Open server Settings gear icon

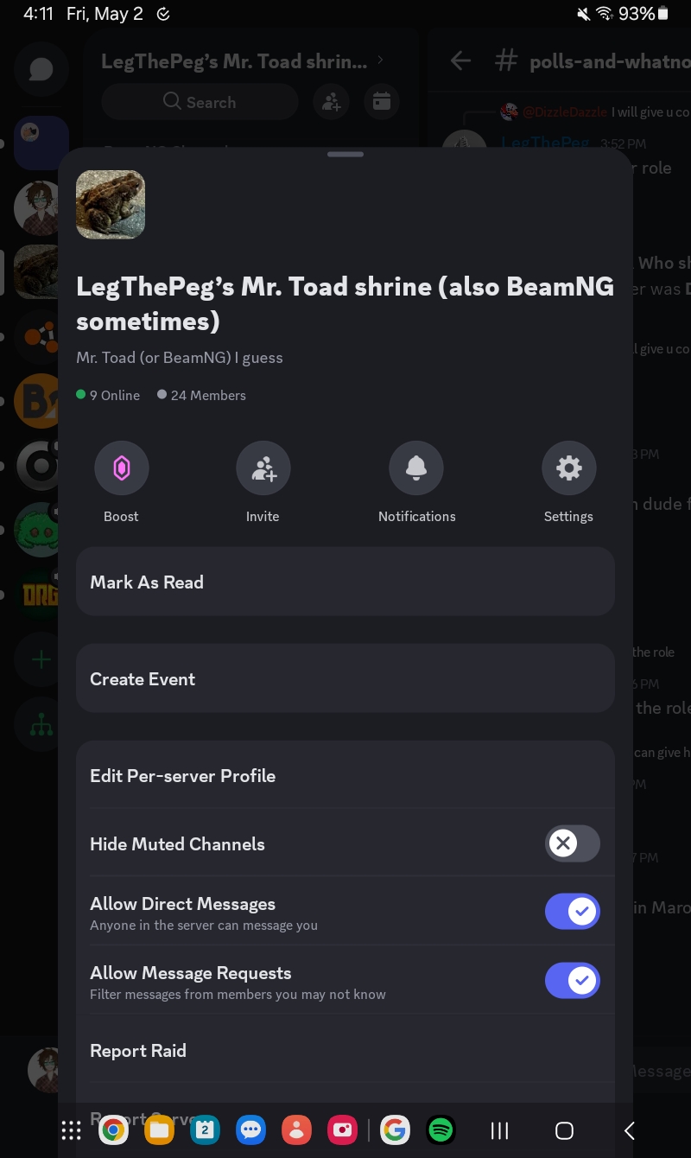(568, 468)
